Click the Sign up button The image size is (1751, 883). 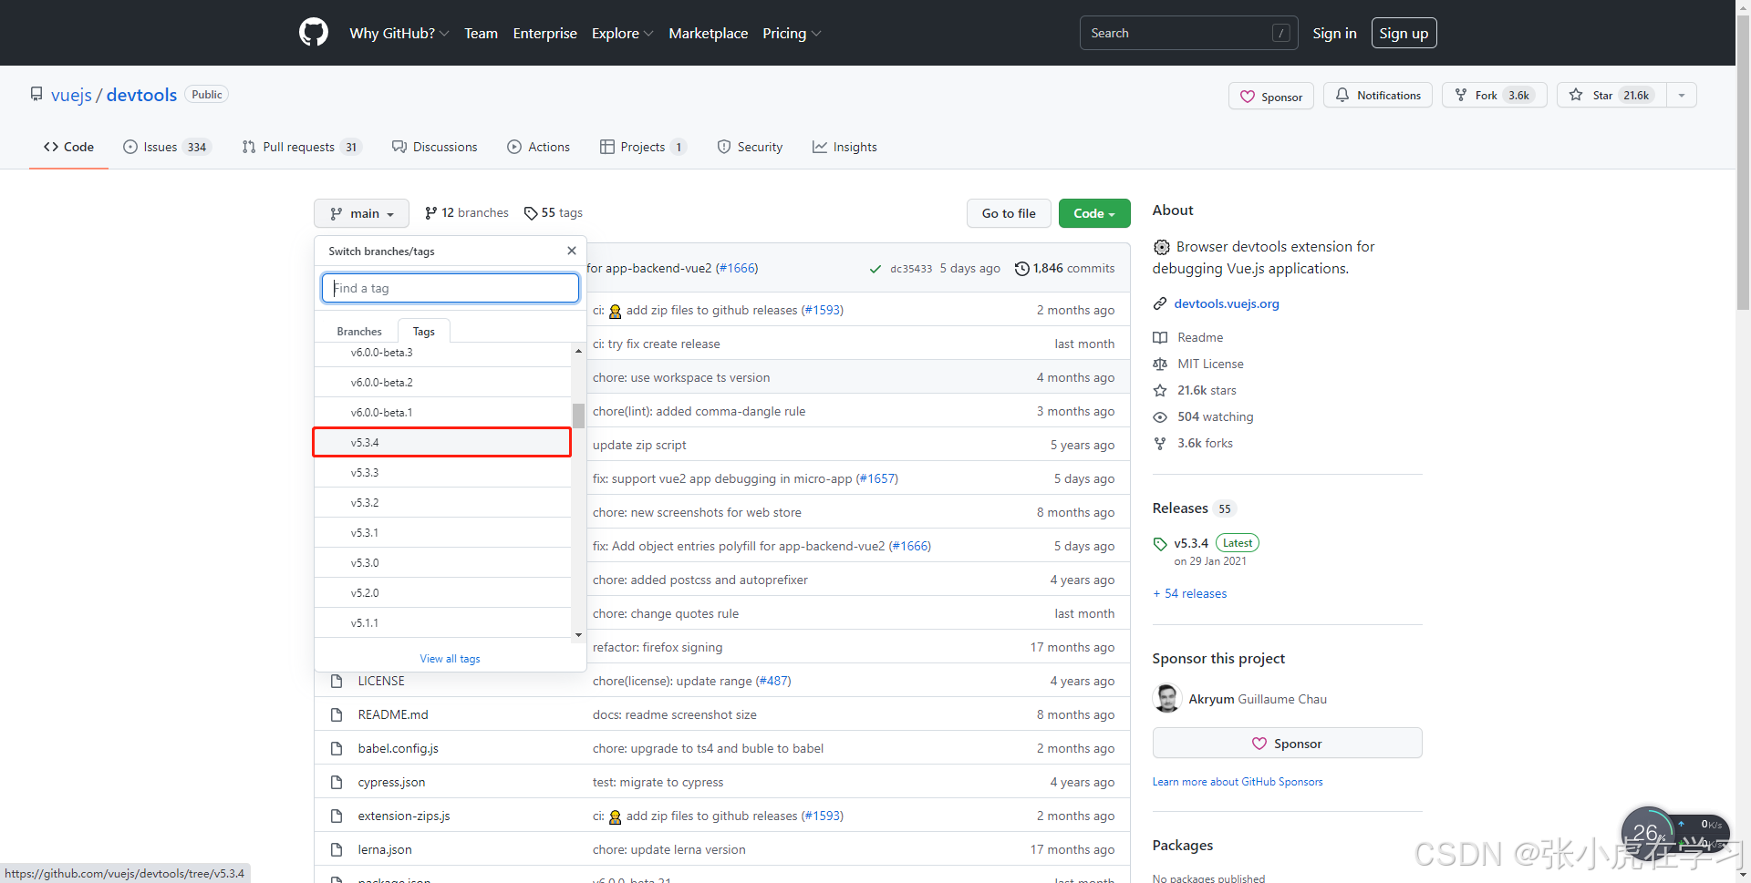[x=1404, y=33]
